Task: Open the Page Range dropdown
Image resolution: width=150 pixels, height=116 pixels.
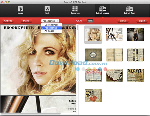Action: [x=50, y=21]
